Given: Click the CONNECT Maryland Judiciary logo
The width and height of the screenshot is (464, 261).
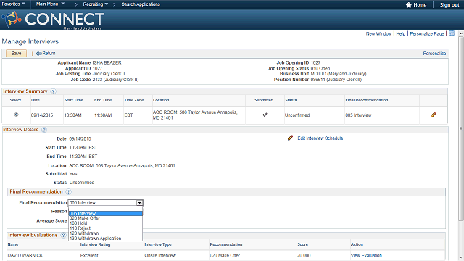Looking at the screenshot, I should (x=53, y=20).
